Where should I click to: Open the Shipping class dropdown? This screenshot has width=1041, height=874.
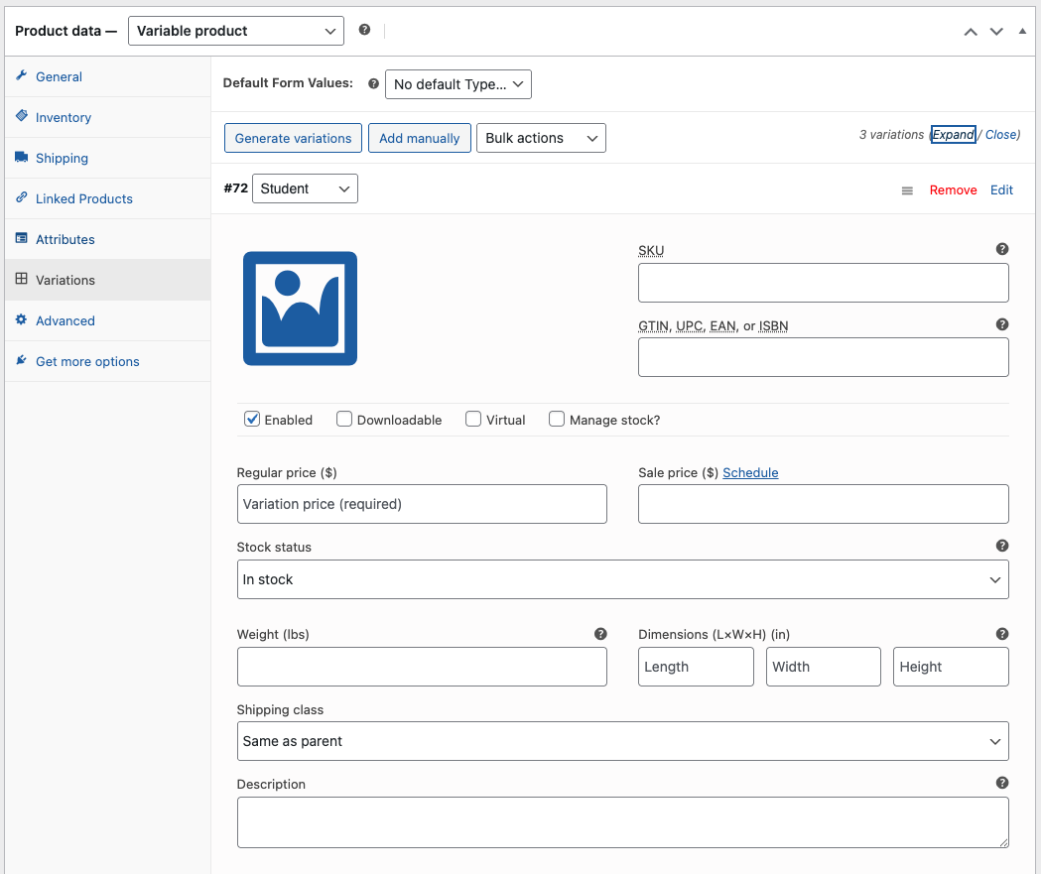tap(622, 741)
